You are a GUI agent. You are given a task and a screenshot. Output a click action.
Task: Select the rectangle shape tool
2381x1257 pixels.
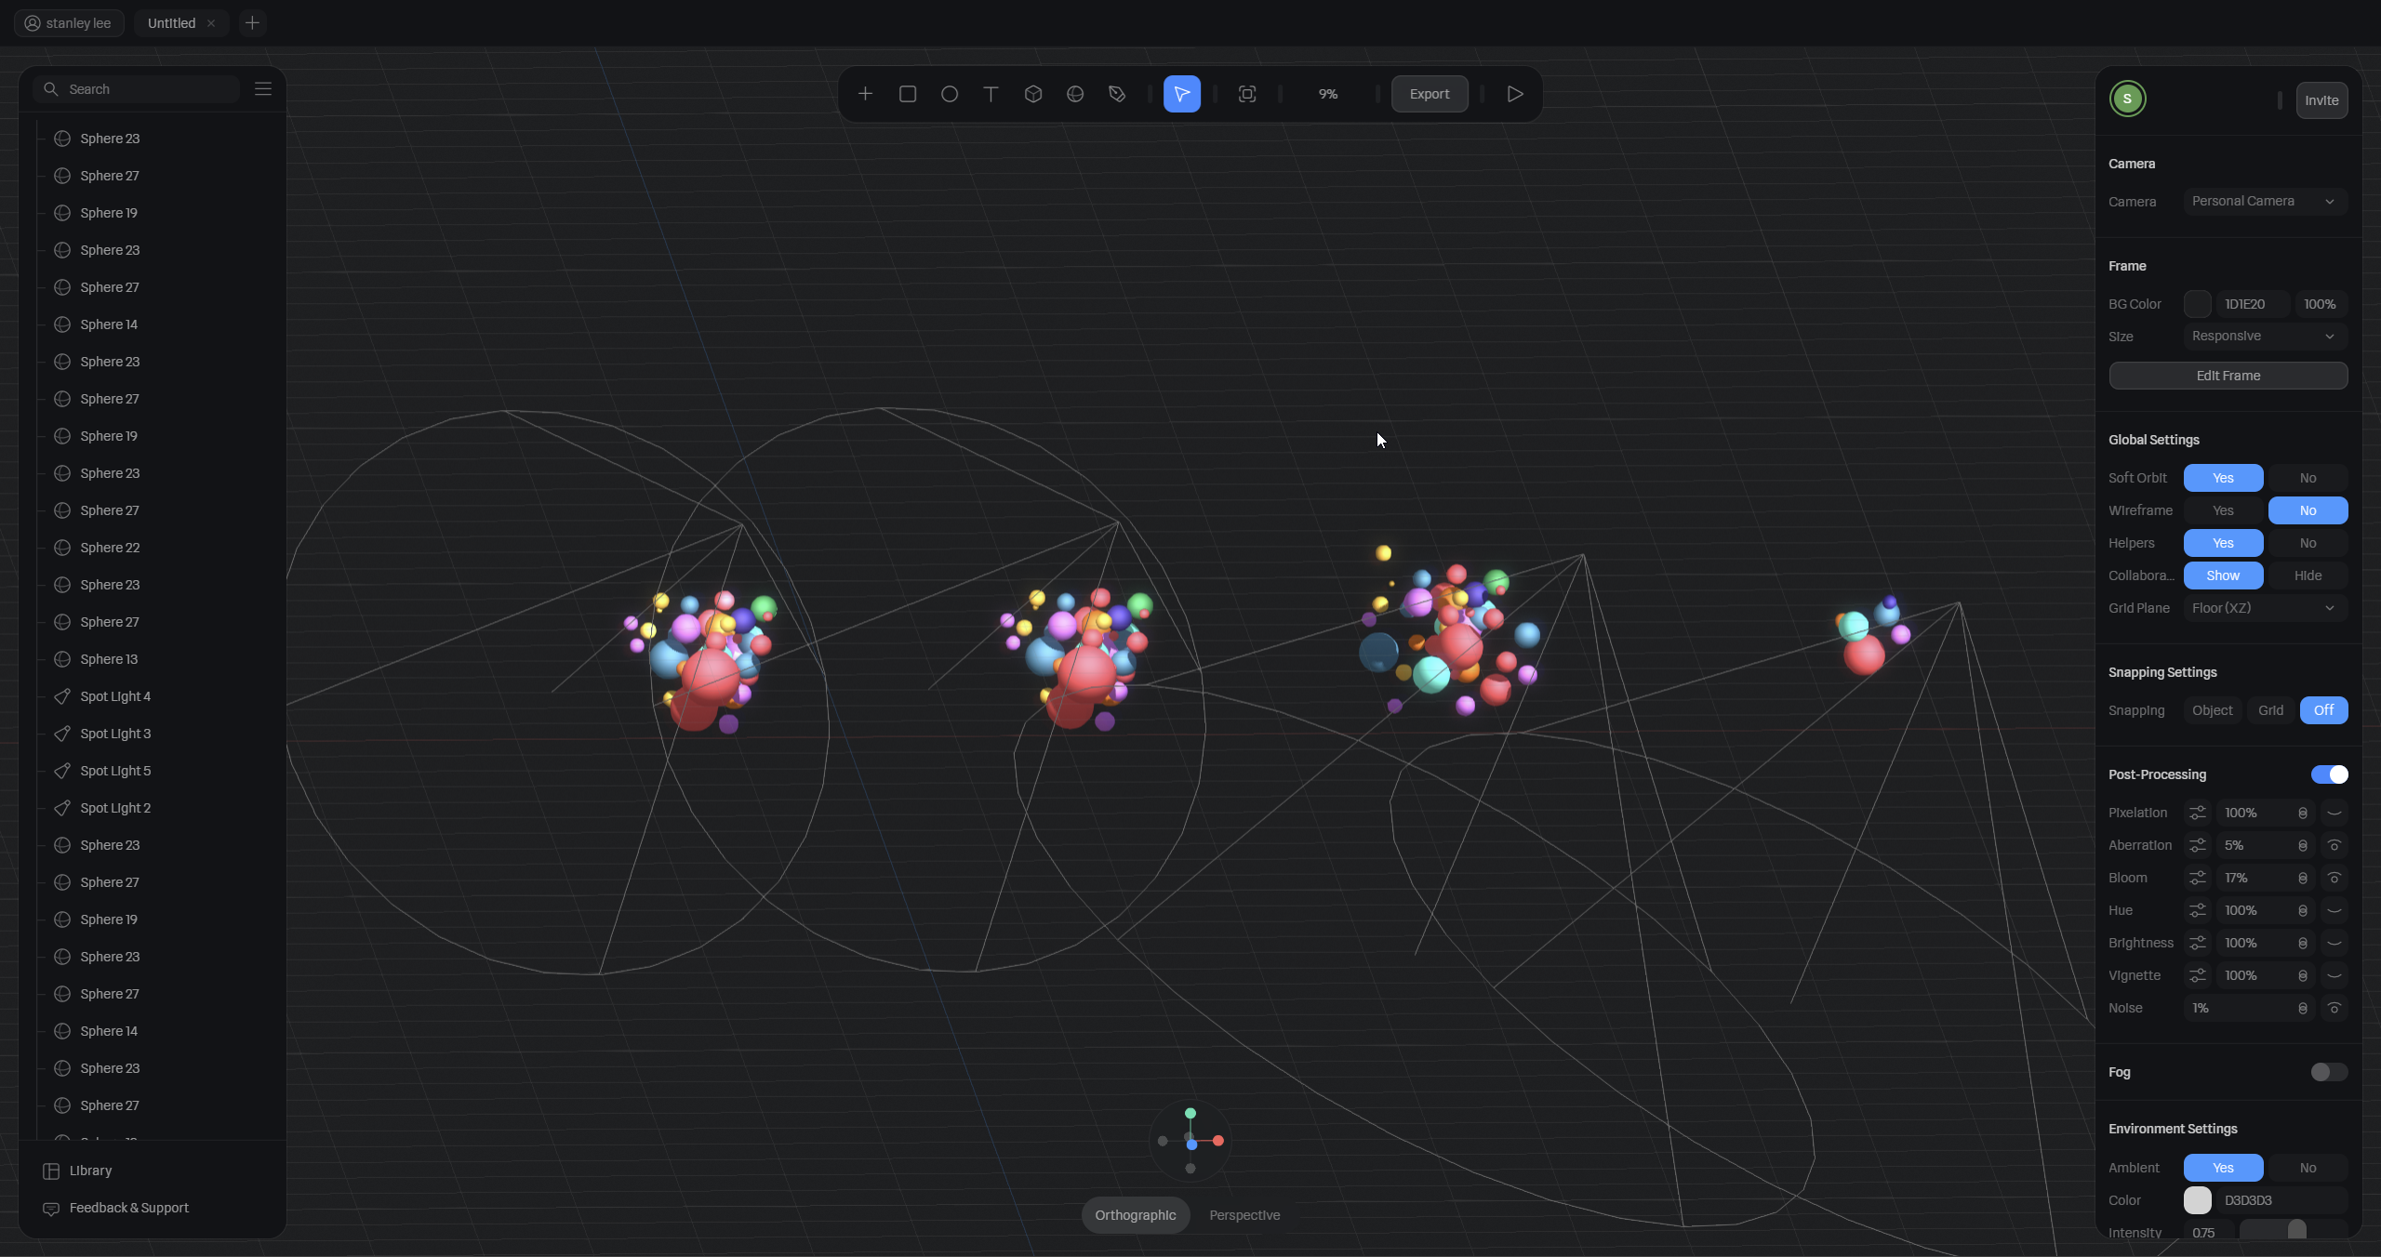coord(907,94)
